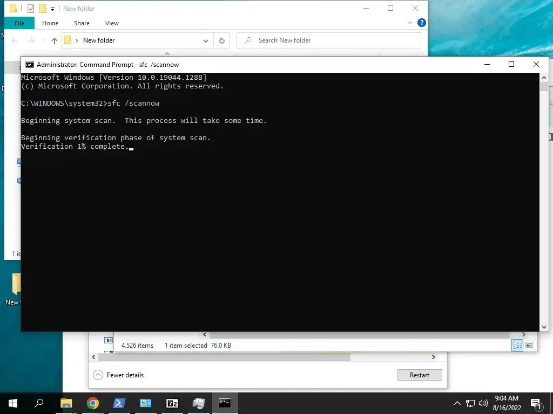The image size is (553, 414).
Task: Click left arrow of Explorer horizontal scrollbar
Action: pos(205,334)
